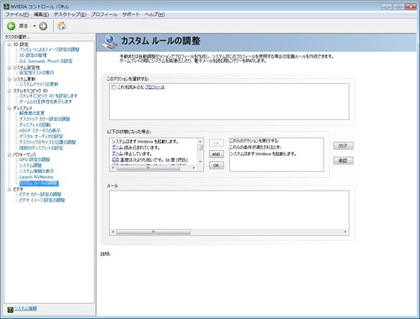Select 複数のディスプレイの設定 in the tree
The height and width of the screenshot is (319, 420).
pyautogui.click(x=41, y=148)
